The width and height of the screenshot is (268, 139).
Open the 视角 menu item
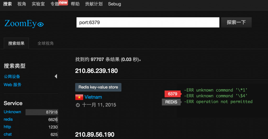point(22,4)
